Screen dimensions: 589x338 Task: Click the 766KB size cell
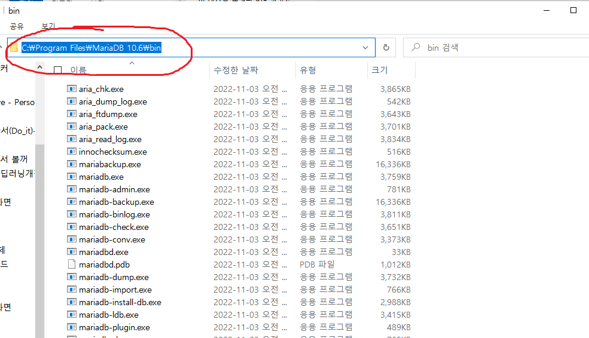point(399,290)
